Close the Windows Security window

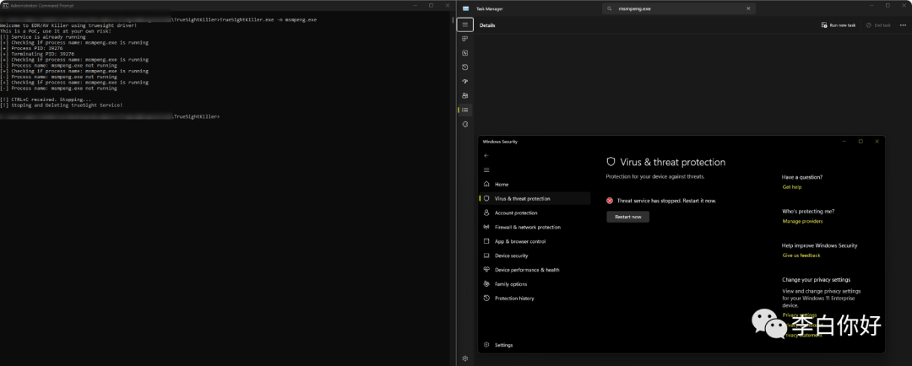[877, 141]
